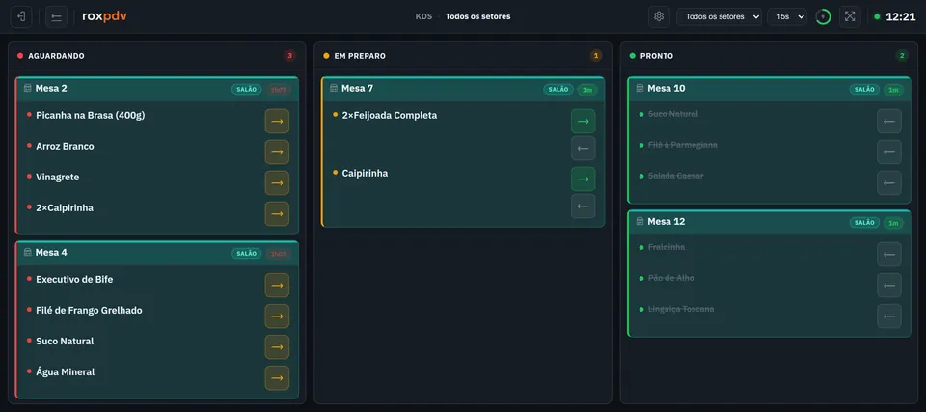The width and height of the screenshot is (926, 412).
Task: Advance Executivo de Bife to preparation
Action: (x=277, y=286)
